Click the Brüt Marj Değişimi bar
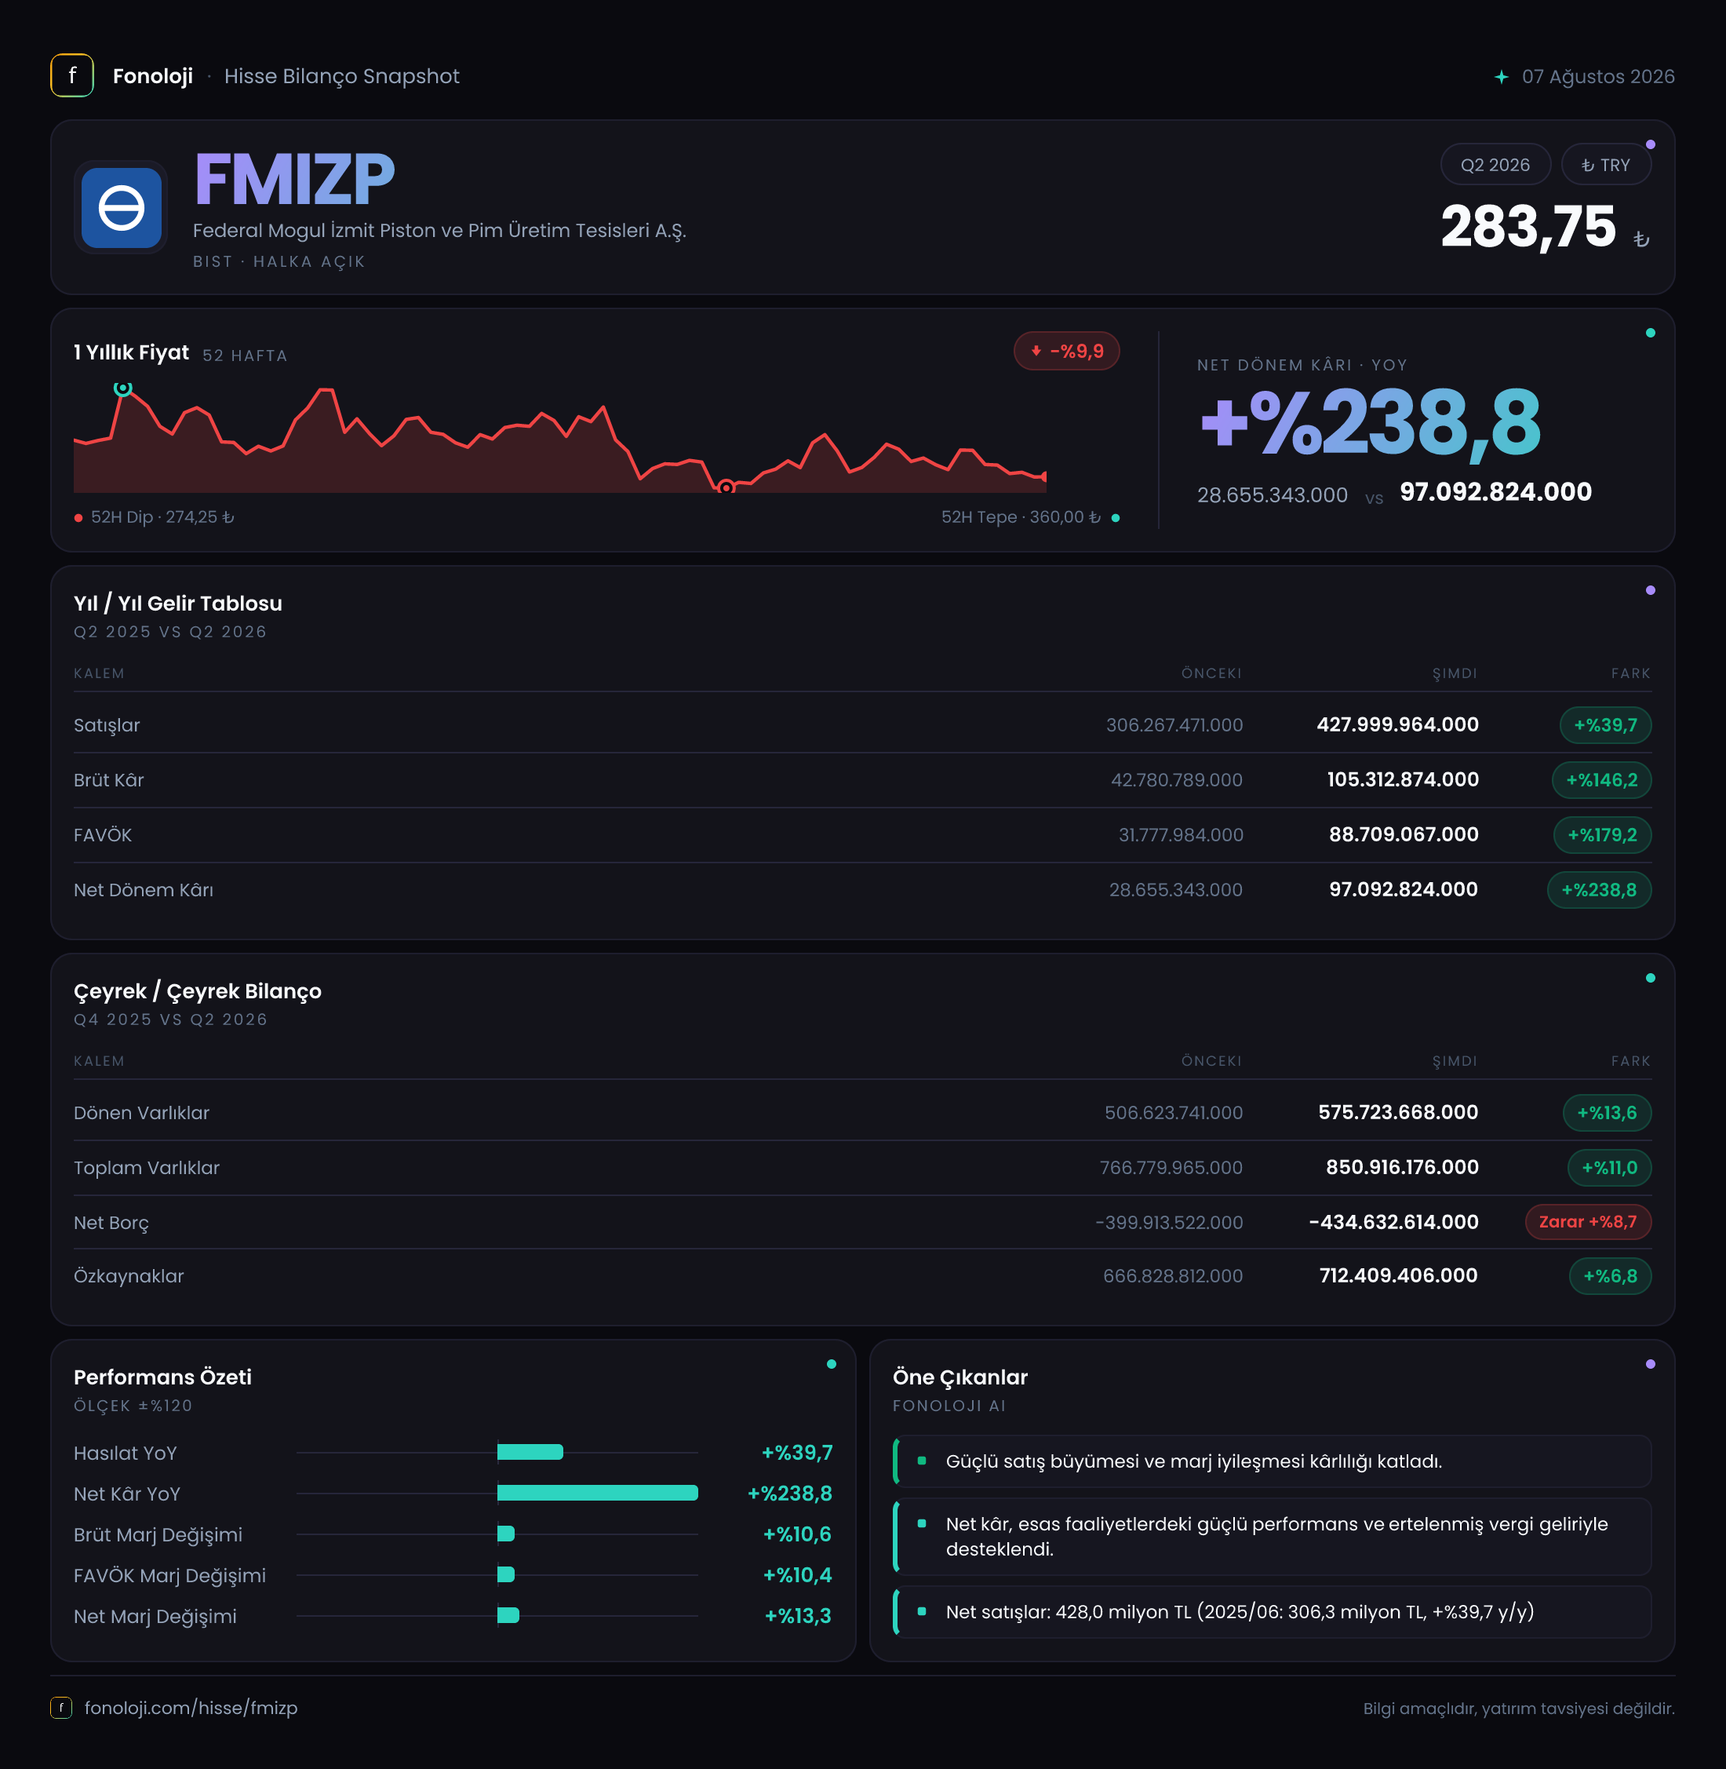This screenshot has height=1769, width=1726. (506, 1534)
